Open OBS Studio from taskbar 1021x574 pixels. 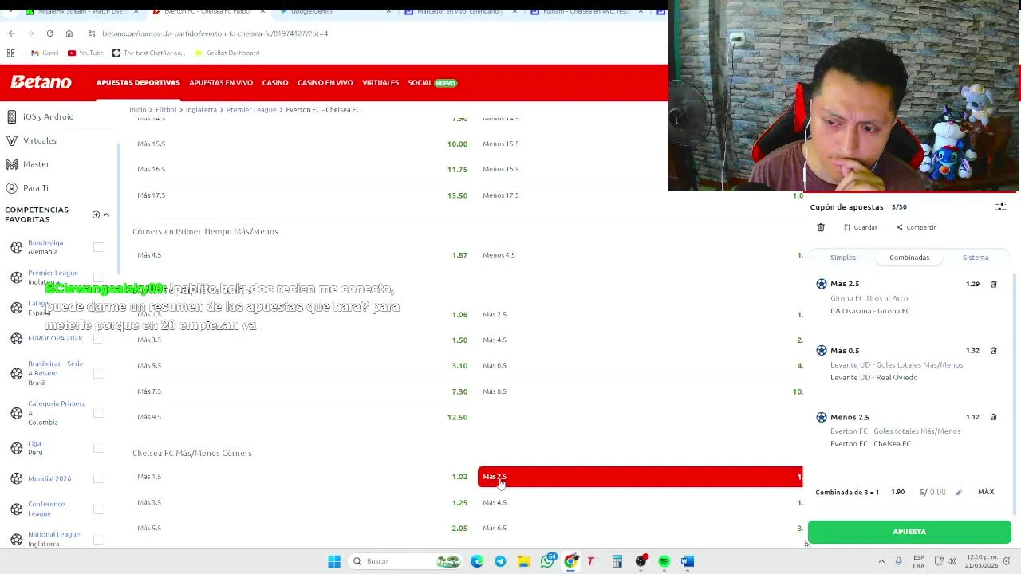641,561
